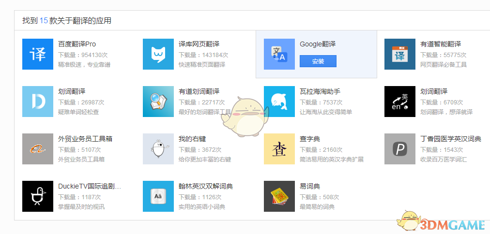Image resolution: width=490 pixels, height=234 pixels.
Task: Open the 查字典 title link
Action: pos(310,139)
